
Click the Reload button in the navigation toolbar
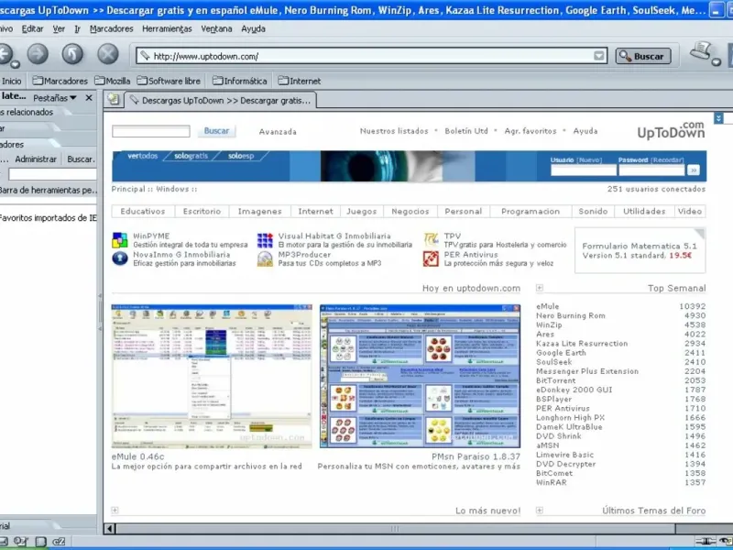click(71, 54)
